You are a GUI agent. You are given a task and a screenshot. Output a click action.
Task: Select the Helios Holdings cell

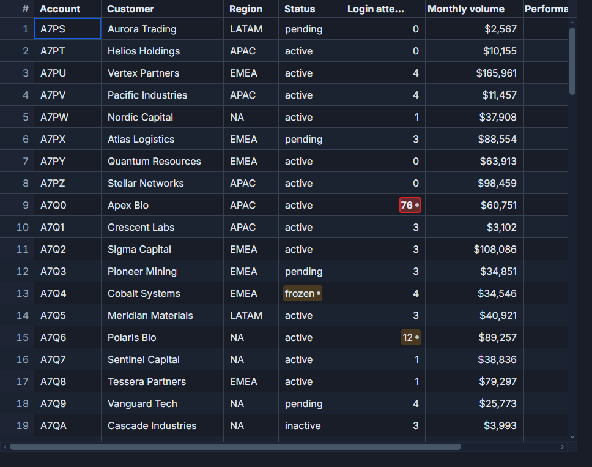tap(162, 51)
